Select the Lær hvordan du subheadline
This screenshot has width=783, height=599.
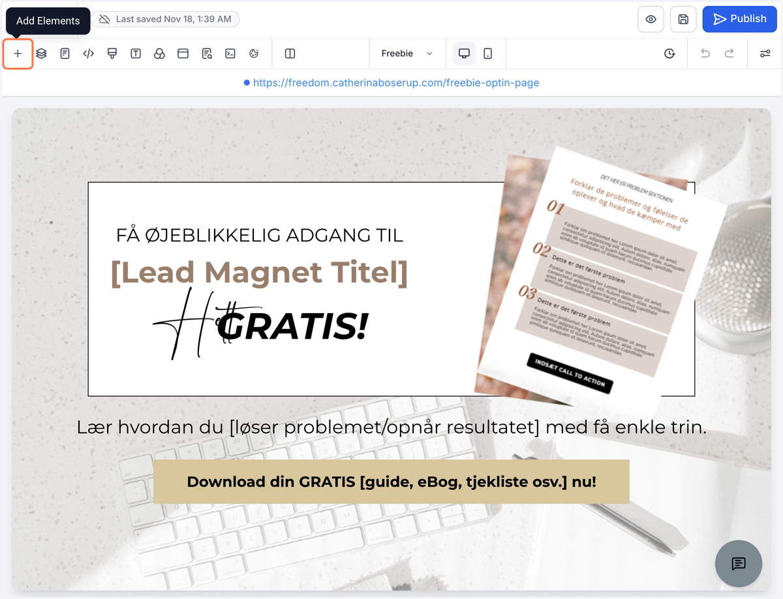point(391,427)
